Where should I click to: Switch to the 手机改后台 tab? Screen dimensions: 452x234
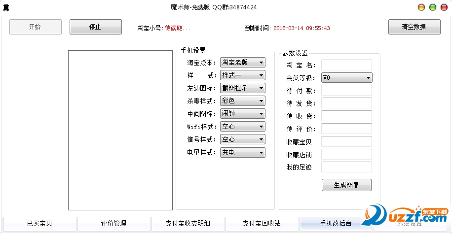pyautogui.click(x=336, y=224)
